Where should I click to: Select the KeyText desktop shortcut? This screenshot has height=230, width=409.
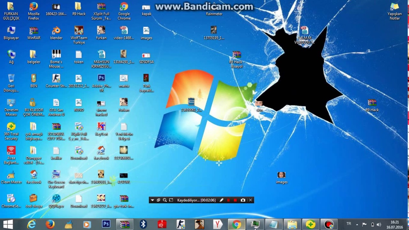tap(101, 129)
